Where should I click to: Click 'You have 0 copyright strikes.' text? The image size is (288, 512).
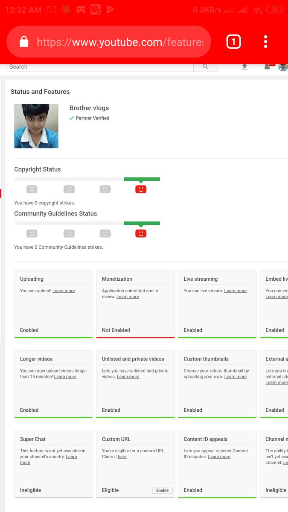point(44,203)
